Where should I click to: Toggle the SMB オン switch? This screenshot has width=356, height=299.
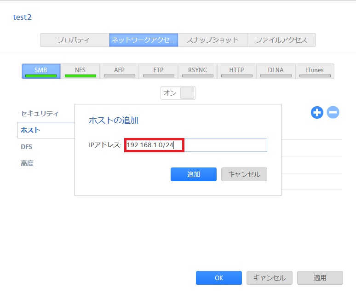click(178, 93)
